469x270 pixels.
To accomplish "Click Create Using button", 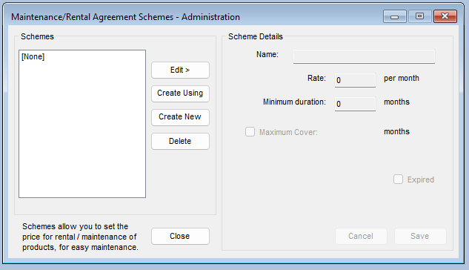I will click(180, 93).
